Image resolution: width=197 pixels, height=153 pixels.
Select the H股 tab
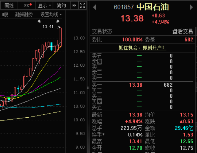point(5,15)
